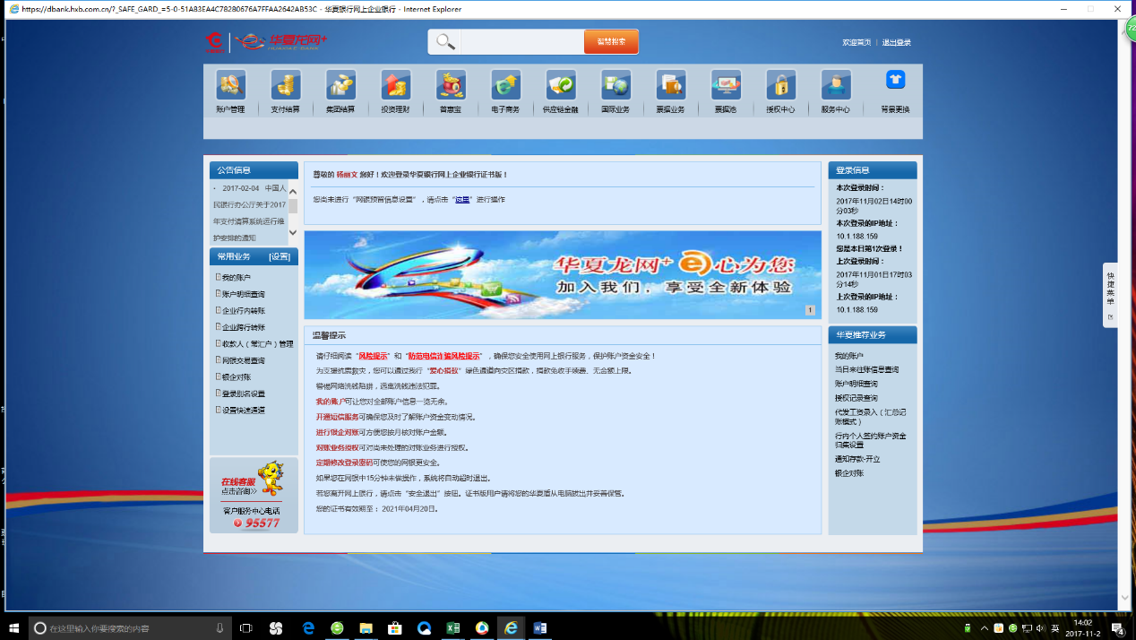Click the 爱心捐款 donation link
This screenshot has height=640, width=1136.
[444, 370]
